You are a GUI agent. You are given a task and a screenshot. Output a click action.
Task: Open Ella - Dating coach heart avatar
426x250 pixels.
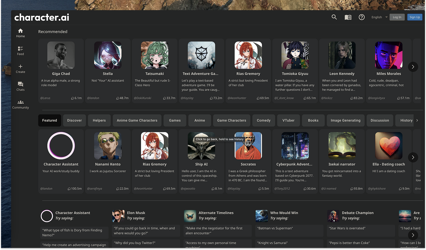389,146
